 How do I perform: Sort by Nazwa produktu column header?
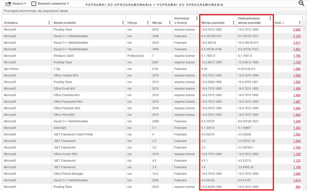click(x=65, y=23)
